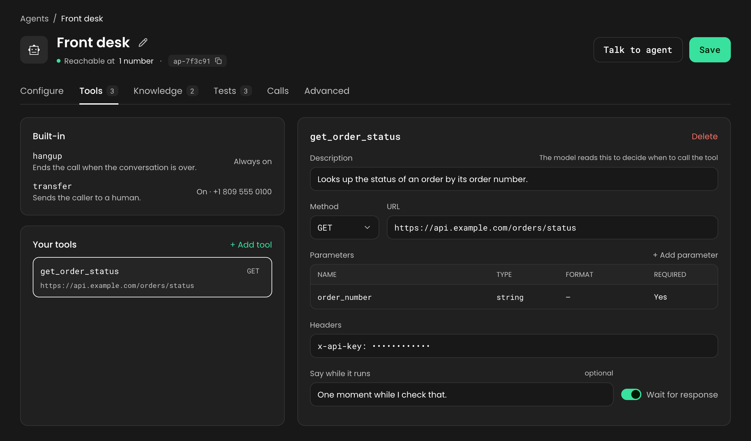Click the order_number parameter name
The width and height of the screenshot is (751, 441).
tap(345, 297)
